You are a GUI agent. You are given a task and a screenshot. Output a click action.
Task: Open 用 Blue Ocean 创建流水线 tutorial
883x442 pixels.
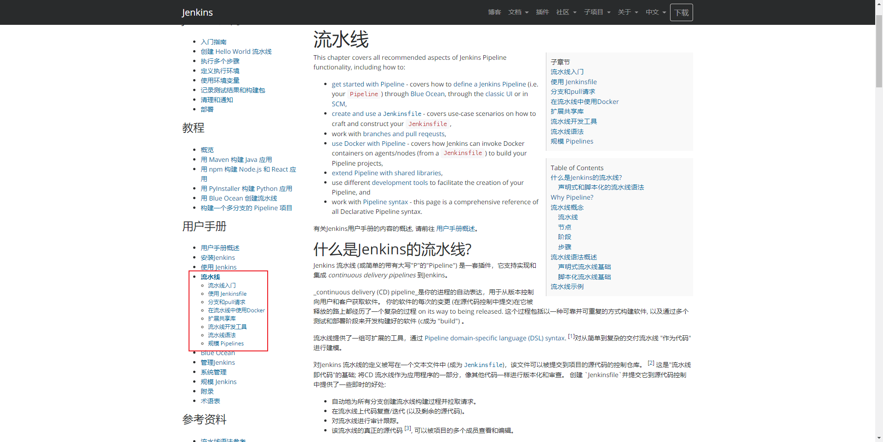pyautogui.click(x=239, y=198)
